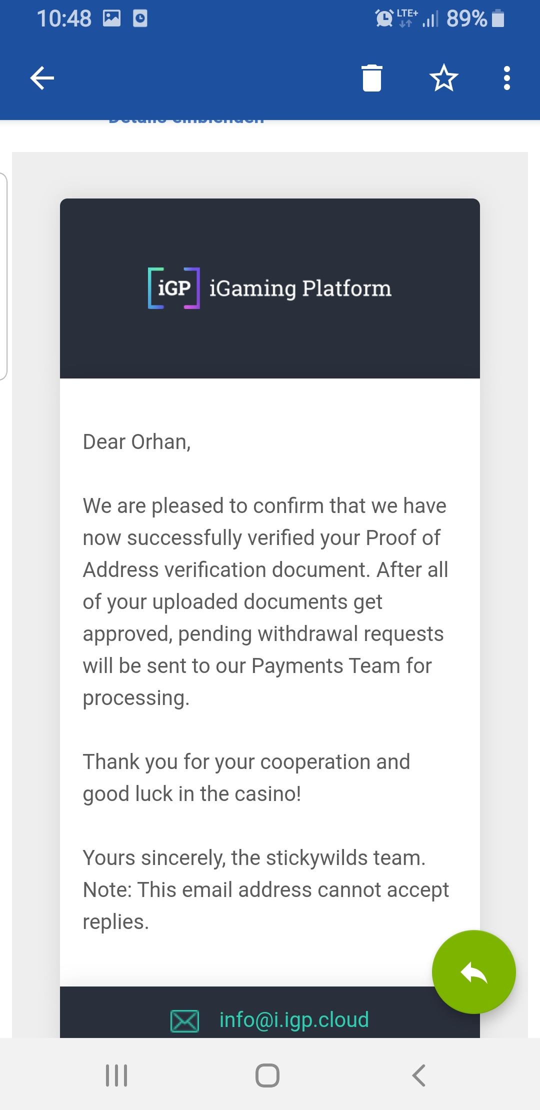Tap the image notification icon in status bar
Image resolution: width=540 pixels, height=1110 pixels.
[x=111, y=19]
